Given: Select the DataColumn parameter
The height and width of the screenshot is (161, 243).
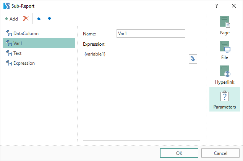Looking at the screenshot, I should point(26,33).
